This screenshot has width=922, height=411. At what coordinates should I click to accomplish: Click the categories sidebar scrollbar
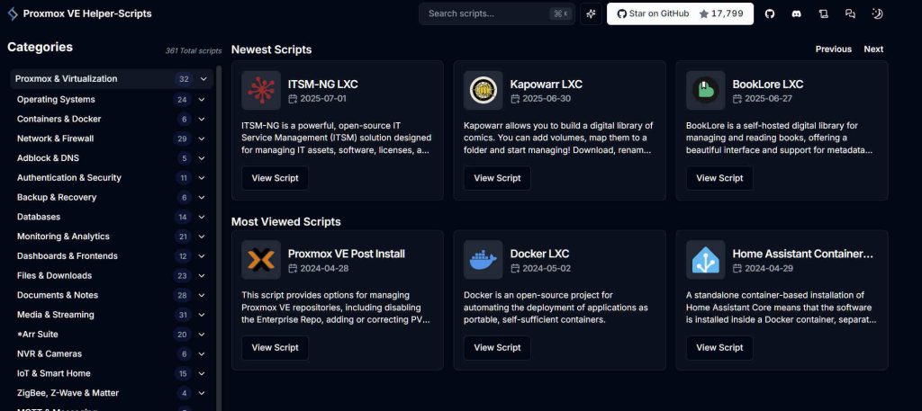[219, 235]
